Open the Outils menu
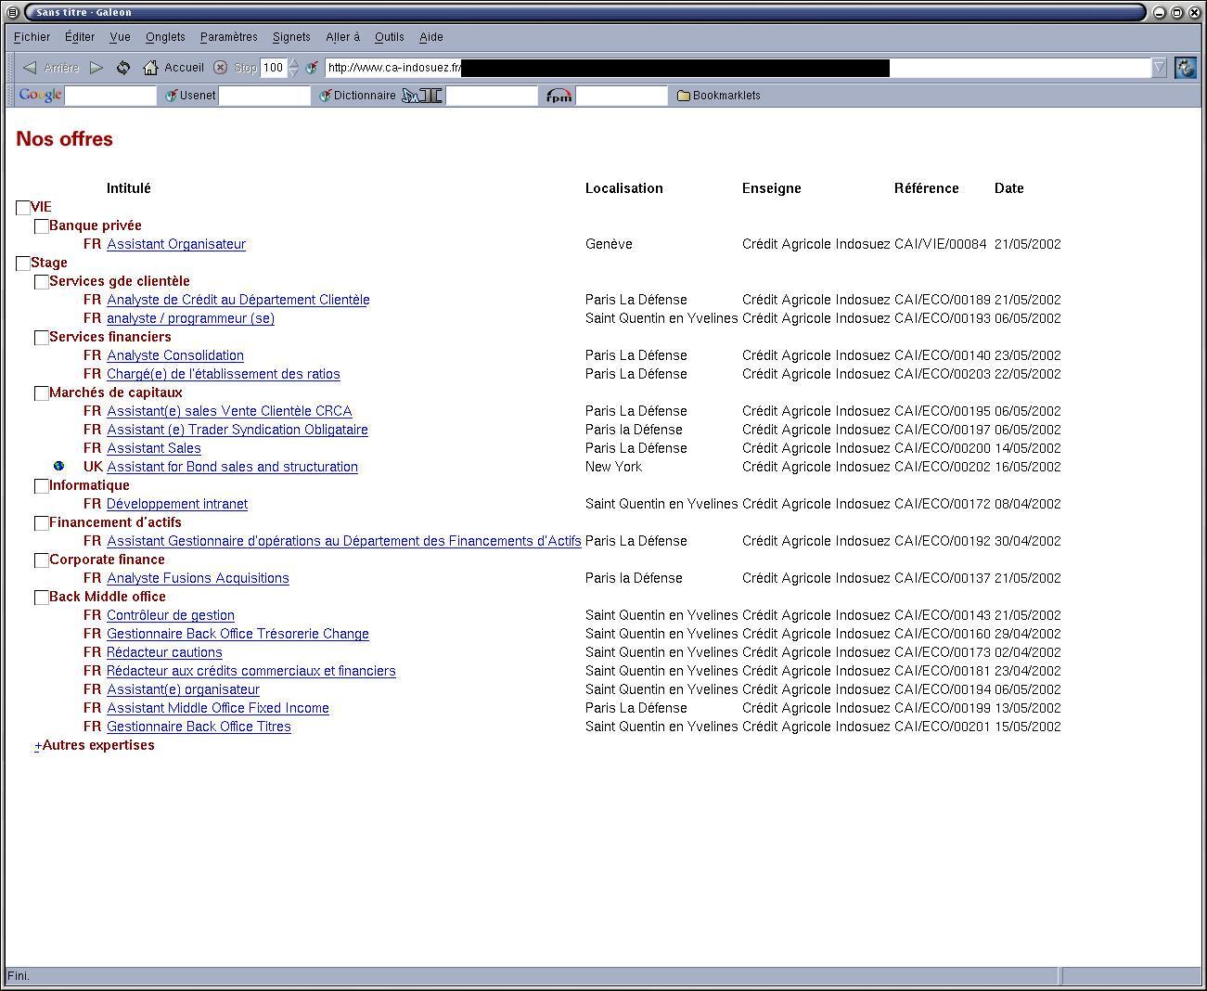This screenshot has height=991, width=1207. [390, 37]
